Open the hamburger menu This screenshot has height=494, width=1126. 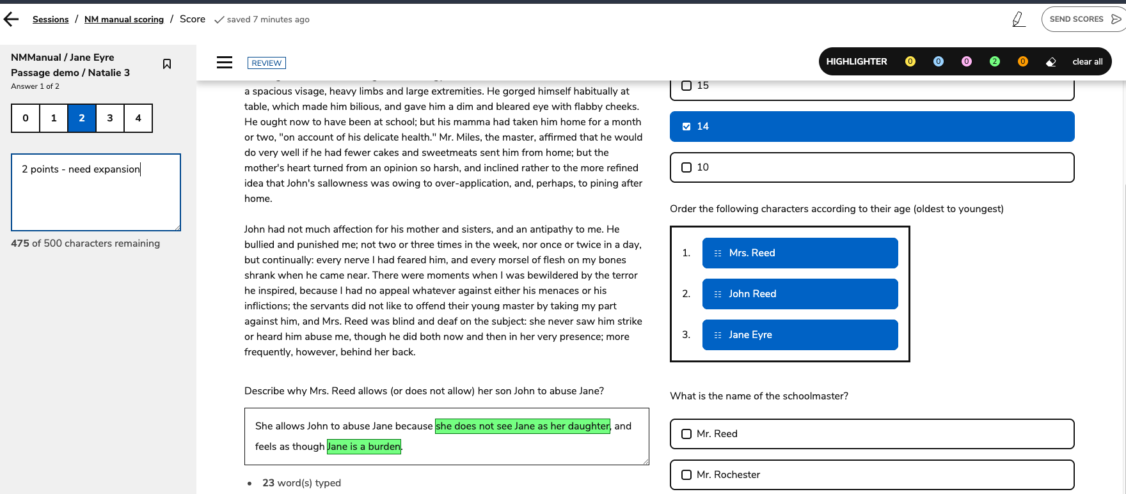tap(225, 63)
